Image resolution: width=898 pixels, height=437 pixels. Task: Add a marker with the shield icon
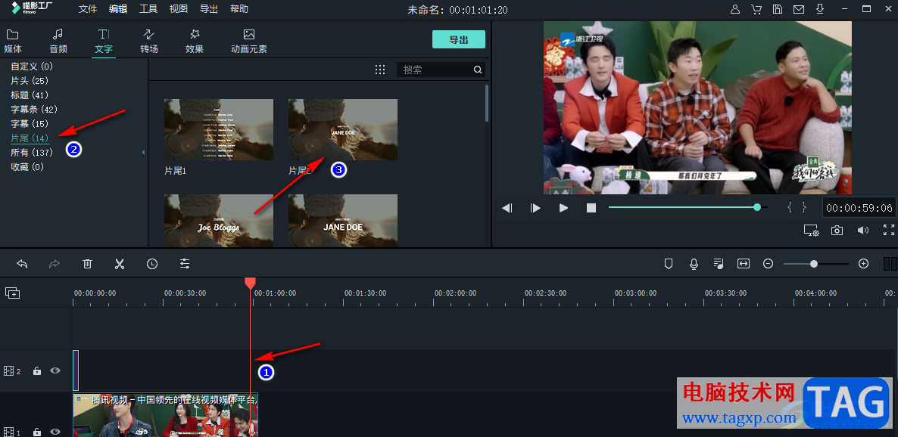coord(668,264)
